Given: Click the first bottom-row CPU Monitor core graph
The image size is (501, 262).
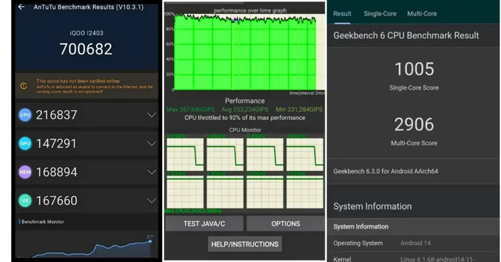Looking at the screenshot, I should (185, 192).
